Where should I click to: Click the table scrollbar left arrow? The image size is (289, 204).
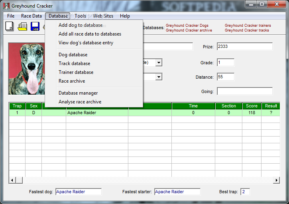[x=12, y=180]
